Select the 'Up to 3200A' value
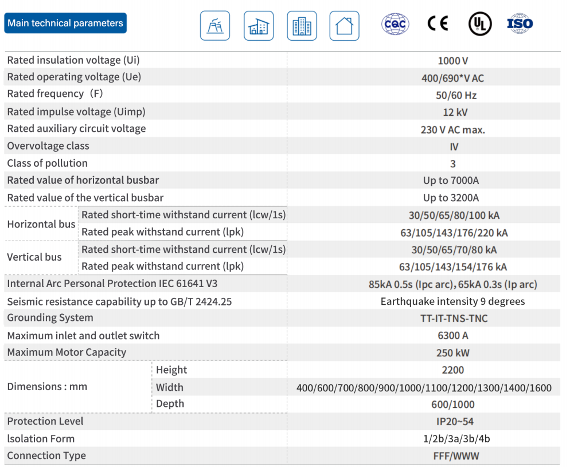 pos(451,198)
